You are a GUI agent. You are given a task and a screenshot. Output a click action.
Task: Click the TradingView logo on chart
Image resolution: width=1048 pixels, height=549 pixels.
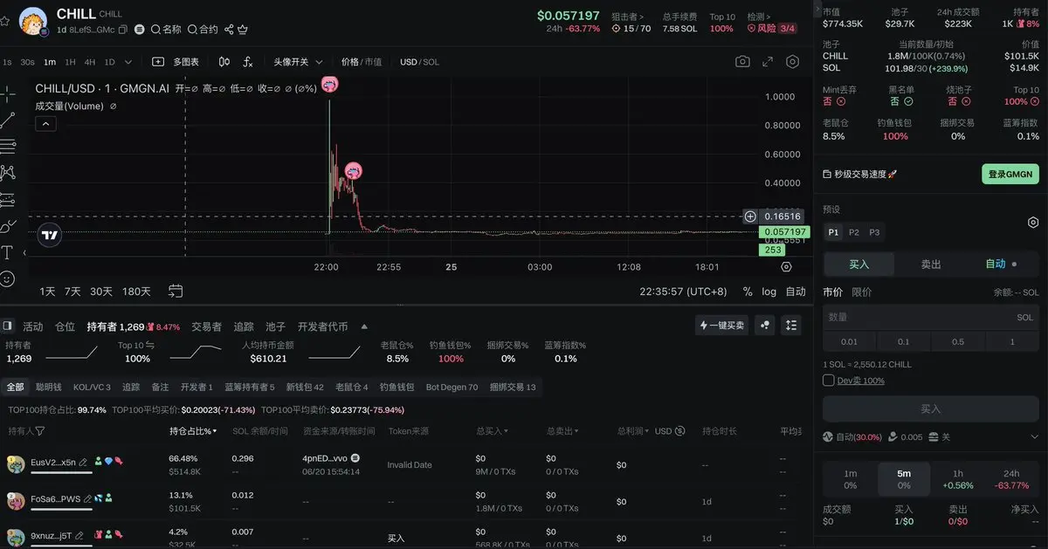pyautogui.click(x=50, y=235)
